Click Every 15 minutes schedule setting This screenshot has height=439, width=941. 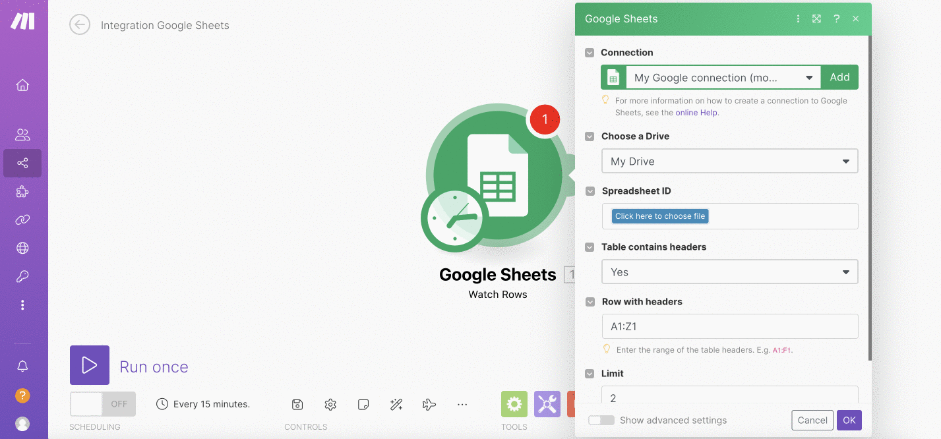point(203,404)
